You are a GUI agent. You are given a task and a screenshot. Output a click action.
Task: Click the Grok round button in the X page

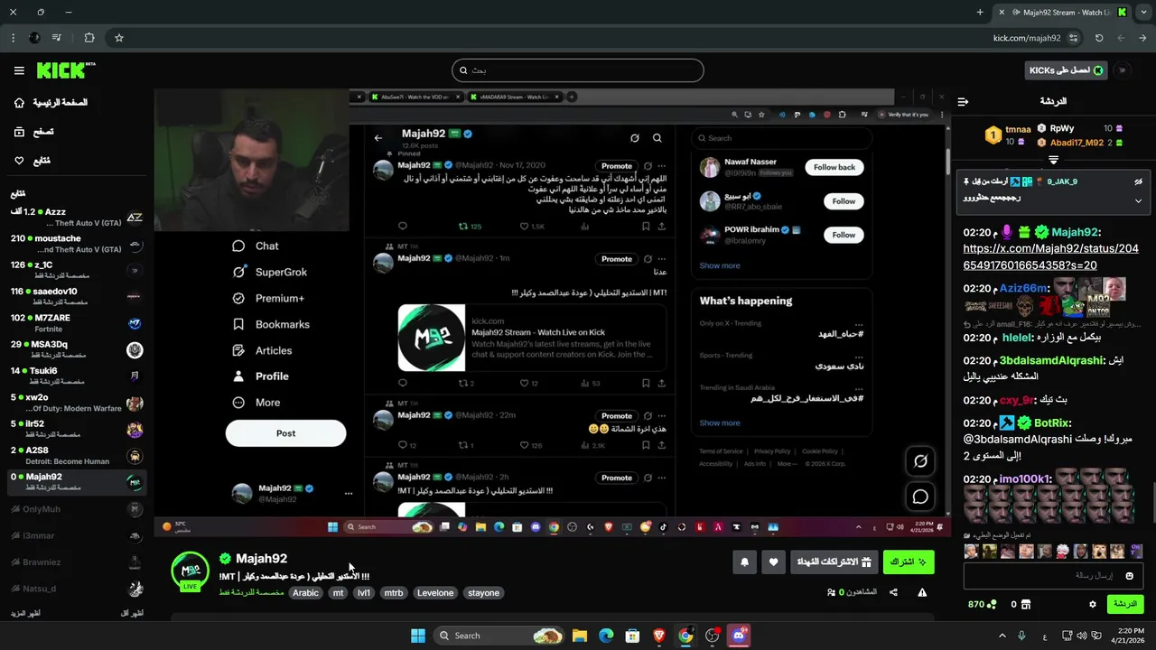[920, 460]
